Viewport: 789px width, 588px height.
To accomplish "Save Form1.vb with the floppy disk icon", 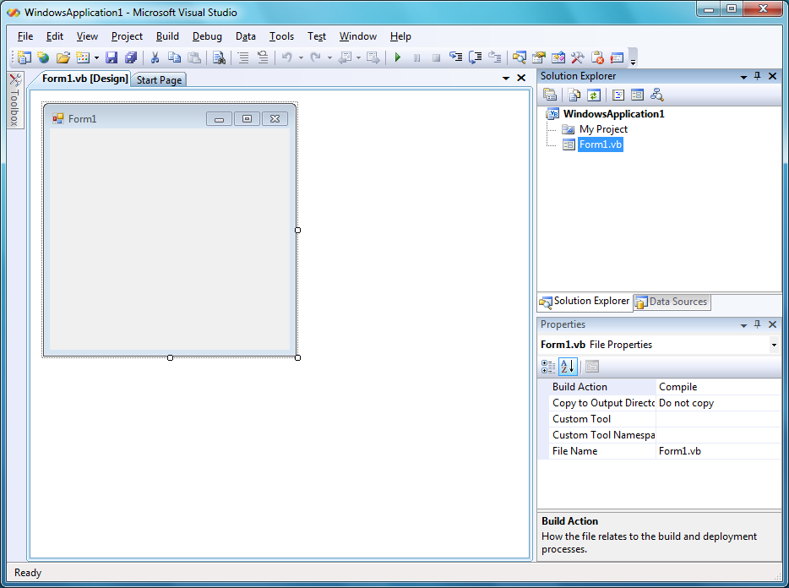I will pos(112,57).
